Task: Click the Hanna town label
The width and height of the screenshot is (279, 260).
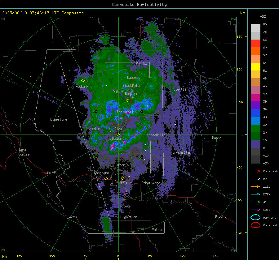Action: (217, 138)
